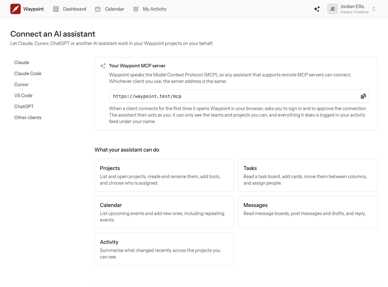Screen dimensions: 388x287
Task: Click the My Activity list icon
Action: 136,9
